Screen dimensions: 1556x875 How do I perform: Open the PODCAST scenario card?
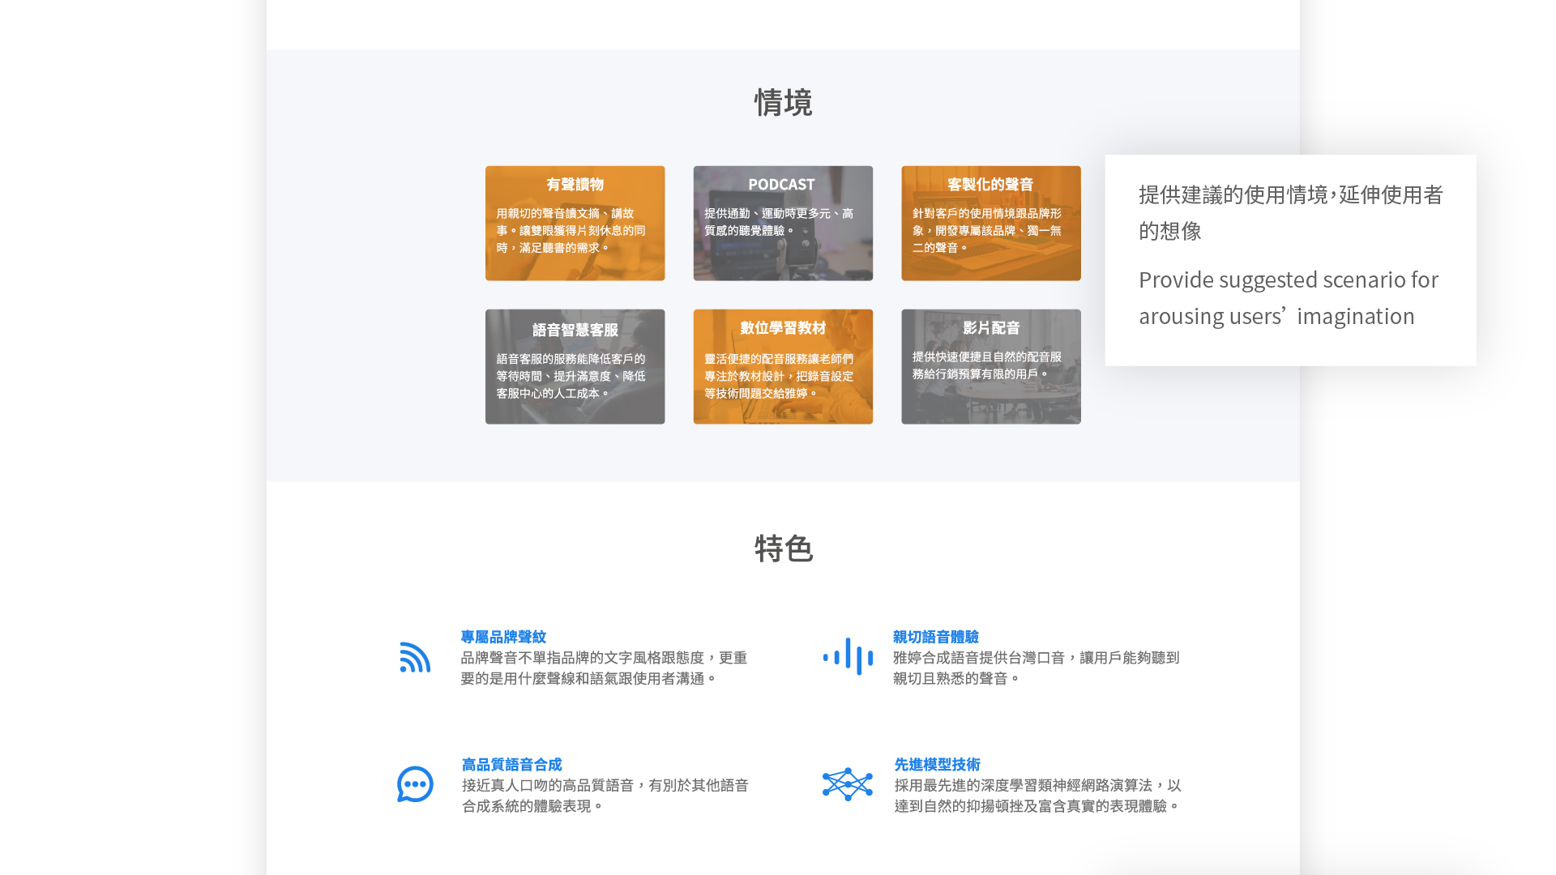(783, 224)
